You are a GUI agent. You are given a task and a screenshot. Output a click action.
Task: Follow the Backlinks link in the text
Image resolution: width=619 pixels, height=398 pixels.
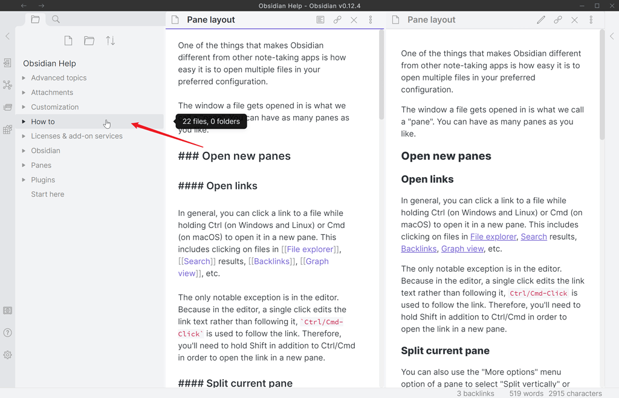coord(419,249)
